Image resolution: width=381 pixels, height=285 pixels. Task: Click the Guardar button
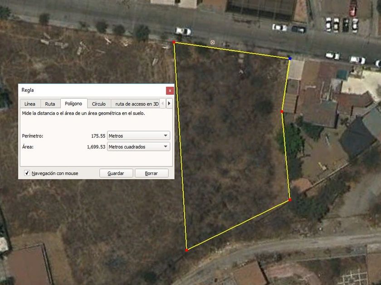(116, 173)
